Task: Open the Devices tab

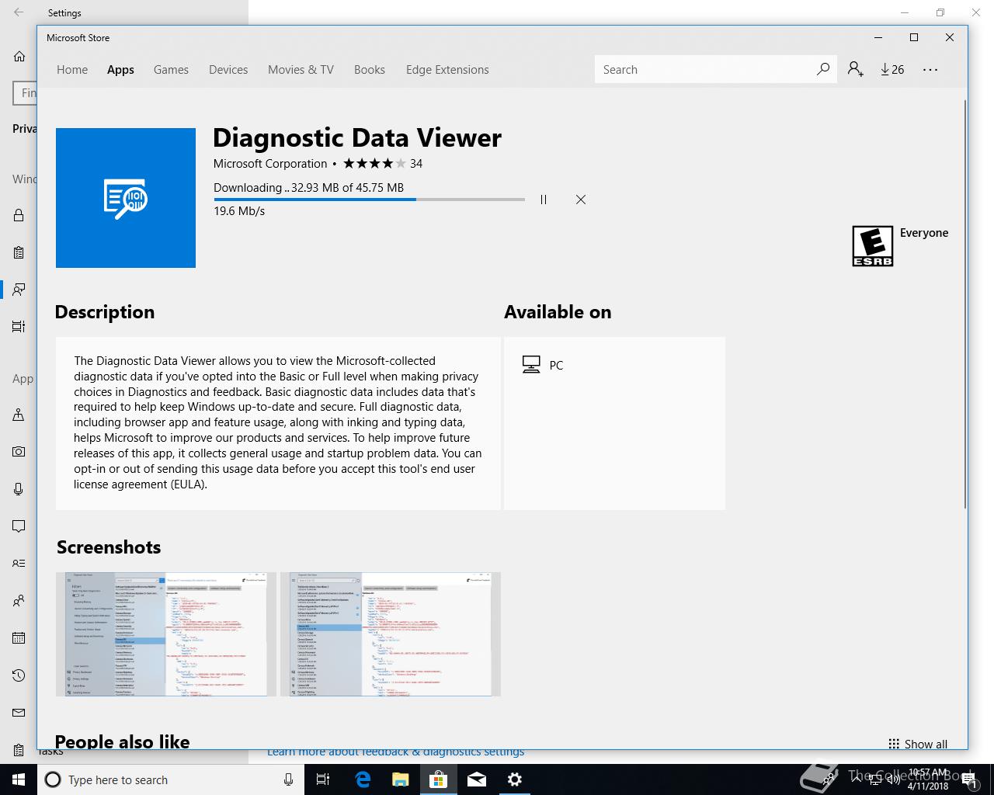Action: (x=228, y=69)
